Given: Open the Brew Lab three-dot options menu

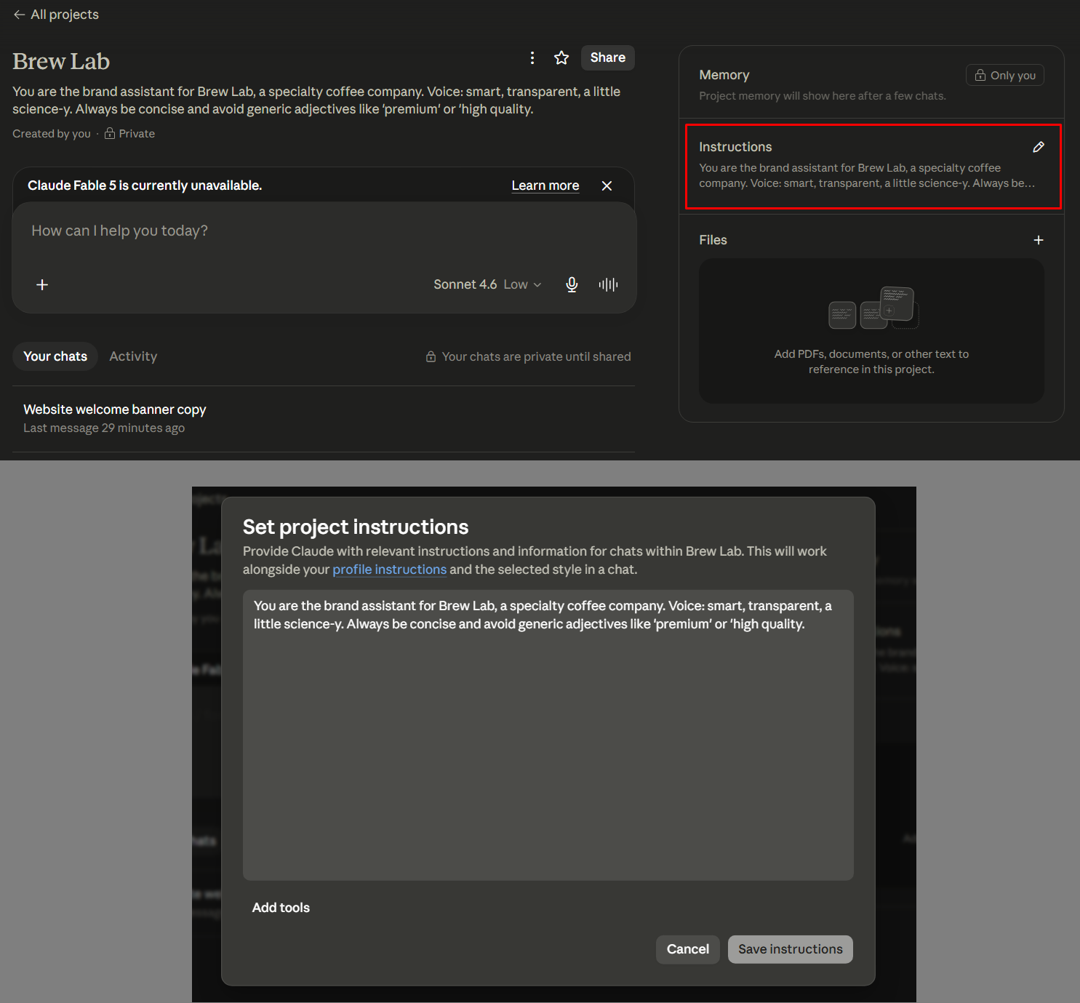Looking at the screenshot, I should click(x=532, y=58).
